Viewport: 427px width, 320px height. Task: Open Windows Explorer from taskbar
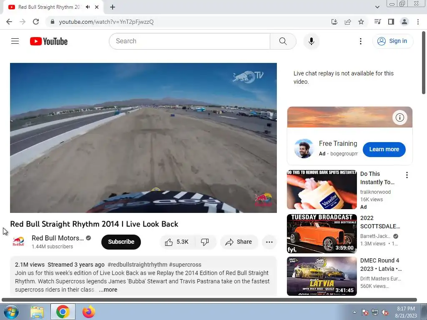pos(37,312)
